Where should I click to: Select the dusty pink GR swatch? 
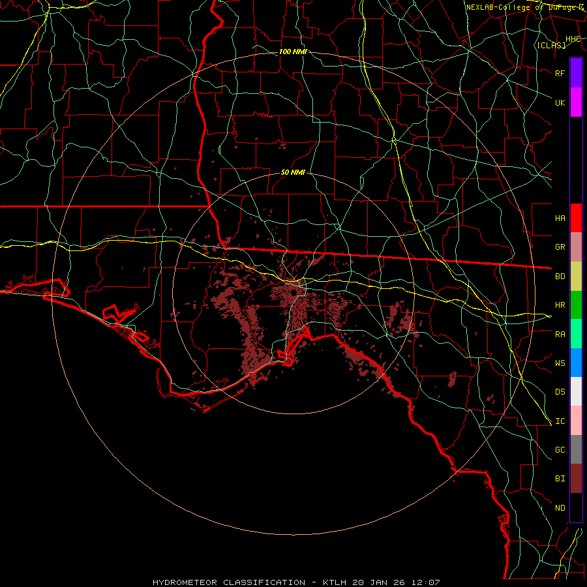click(x=576, y=247)
